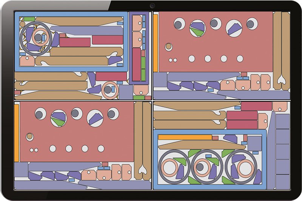Viewport: 302px width, 201px height.
Task: Select bottom square of stacked purple column
Action: coord(282,181)
